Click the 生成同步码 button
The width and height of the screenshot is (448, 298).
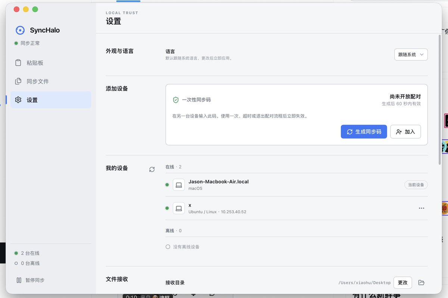click(x=364, y=132)
